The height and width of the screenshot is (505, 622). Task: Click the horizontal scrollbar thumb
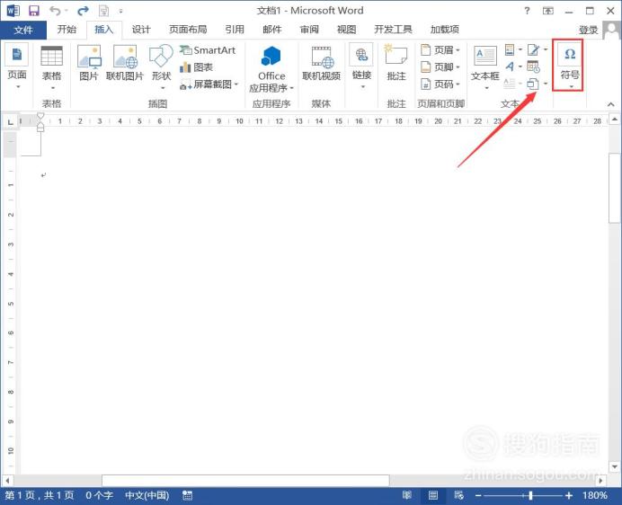pyautogui.click(x=245, y=481)
